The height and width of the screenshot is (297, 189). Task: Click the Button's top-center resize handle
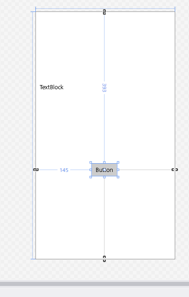(x=104, y=162)
